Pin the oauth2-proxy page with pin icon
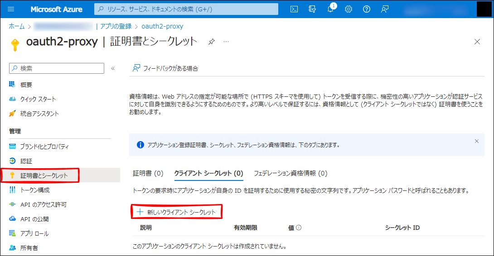The width and height of the screenshot is (494, 256). click(x=211, y=42)
